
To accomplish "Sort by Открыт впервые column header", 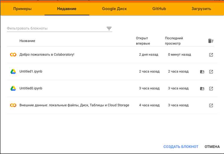I will point(143,41).
